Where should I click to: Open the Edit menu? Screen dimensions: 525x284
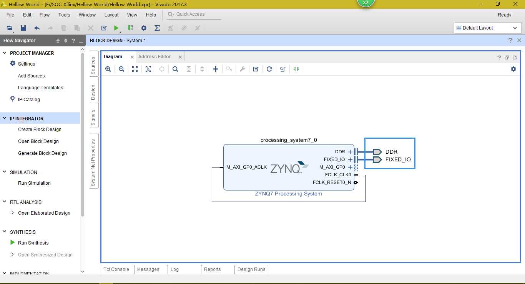(x=27, y=15)
